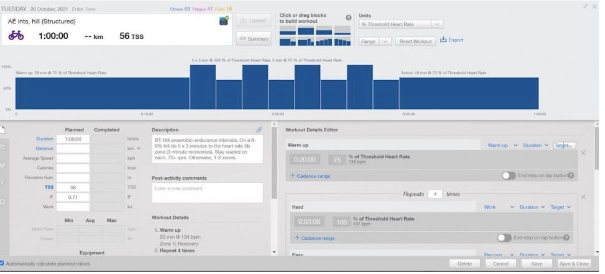This screenshot has width=605, height=274.
Task: Click the Save button
Action: click(x=537, y=264)
